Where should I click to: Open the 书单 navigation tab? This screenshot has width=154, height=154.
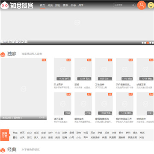73,6
